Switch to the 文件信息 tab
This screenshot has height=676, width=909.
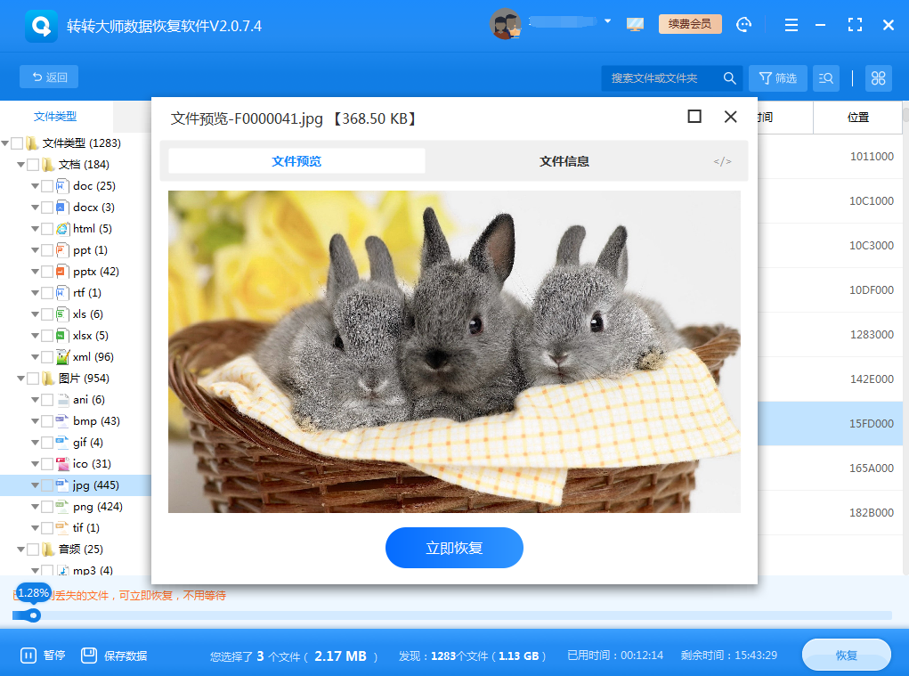564,161
